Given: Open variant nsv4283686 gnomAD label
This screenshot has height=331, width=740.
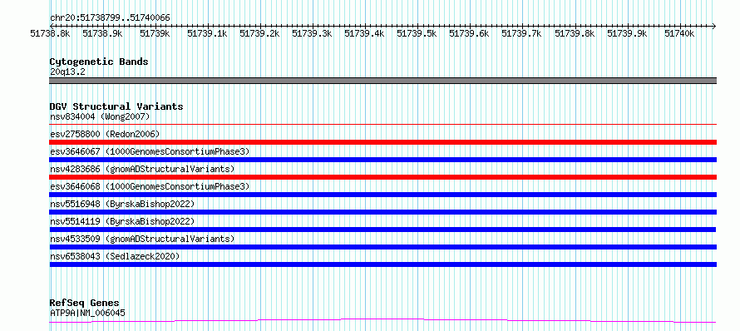Looking at the screenshot, I should click(142, 169).
